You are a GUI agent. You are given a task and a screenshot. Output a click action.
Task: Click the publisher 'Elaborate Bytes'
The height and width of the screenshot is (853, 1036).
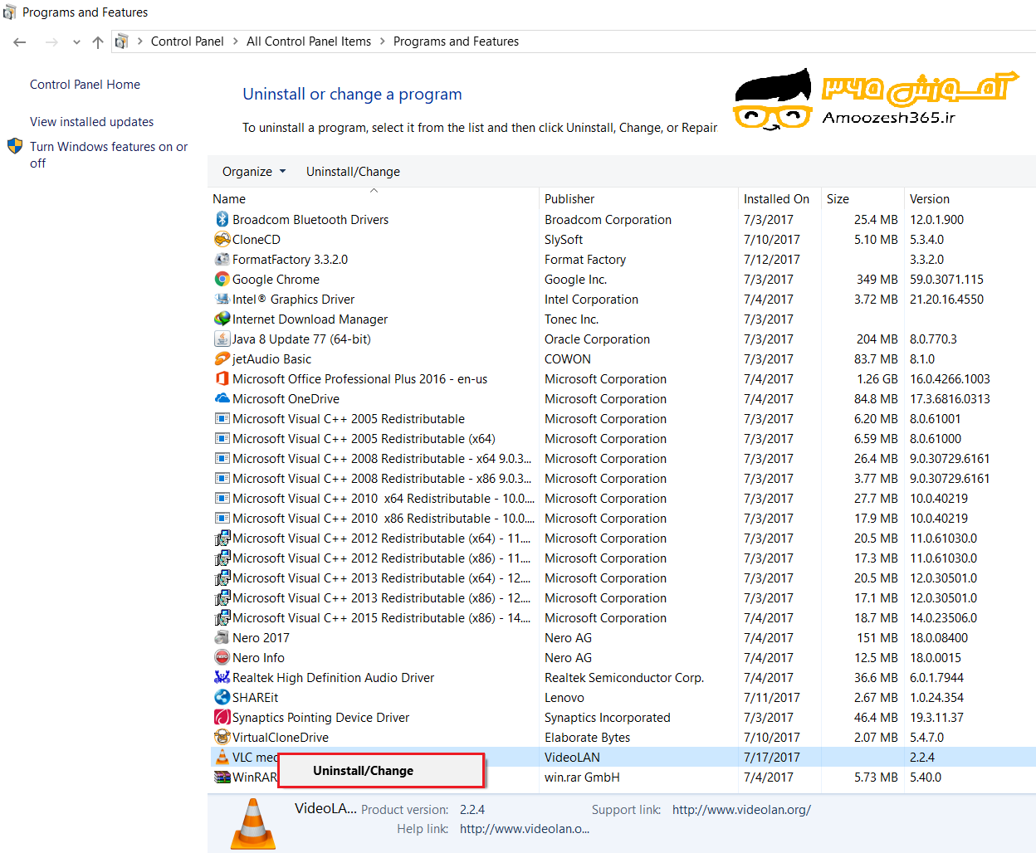[x=587, y=738]
